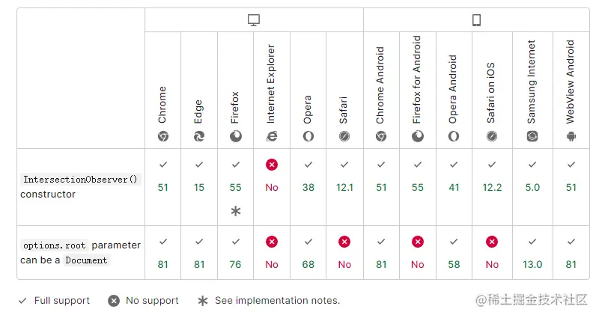
Task: Click the Firefox browser logo icon
Action: (236, 136)
